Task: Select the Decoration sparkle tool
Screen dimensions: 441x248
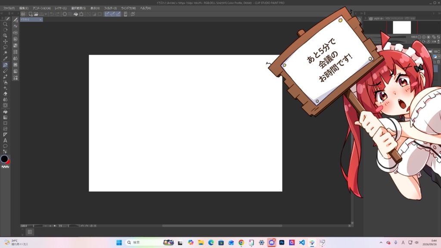Action: [x=5, y=88]
